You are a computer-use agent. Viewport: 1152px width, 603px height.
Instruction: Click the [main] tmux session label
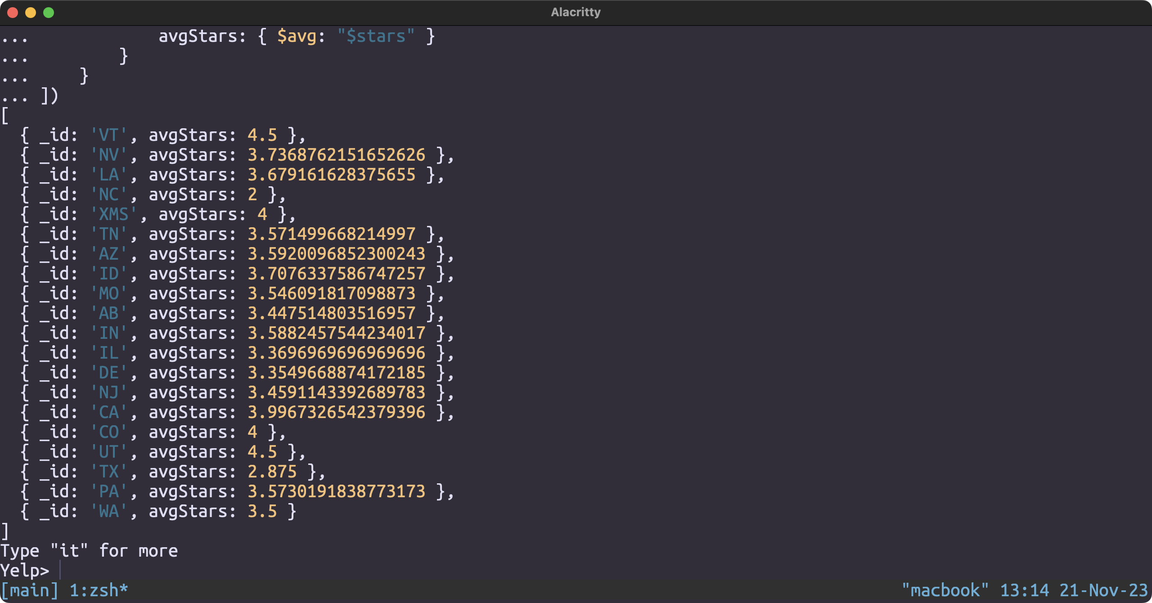(30, 590)
